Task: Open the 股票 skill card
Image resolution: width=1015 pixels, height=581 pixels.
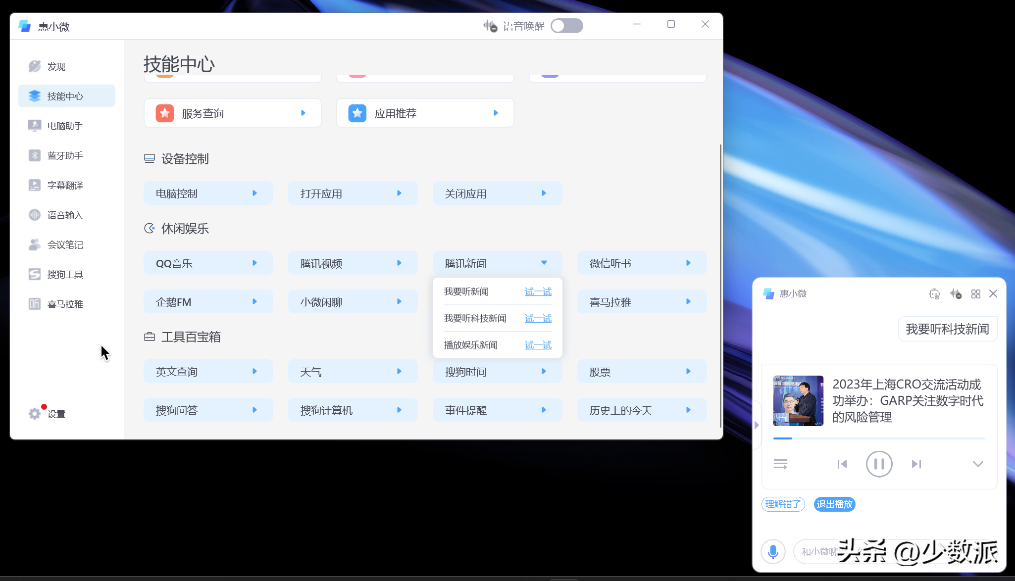Action: [642, 372]
